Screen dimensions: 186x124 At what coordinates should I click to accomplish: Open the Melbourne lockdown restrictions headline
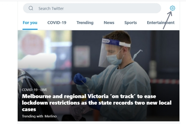pyautogui.click(x=97, y=103)
